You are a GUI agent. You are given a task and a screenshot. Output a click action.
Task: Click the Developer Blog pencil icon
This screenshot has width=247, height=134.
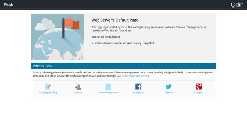pos(48,86)
